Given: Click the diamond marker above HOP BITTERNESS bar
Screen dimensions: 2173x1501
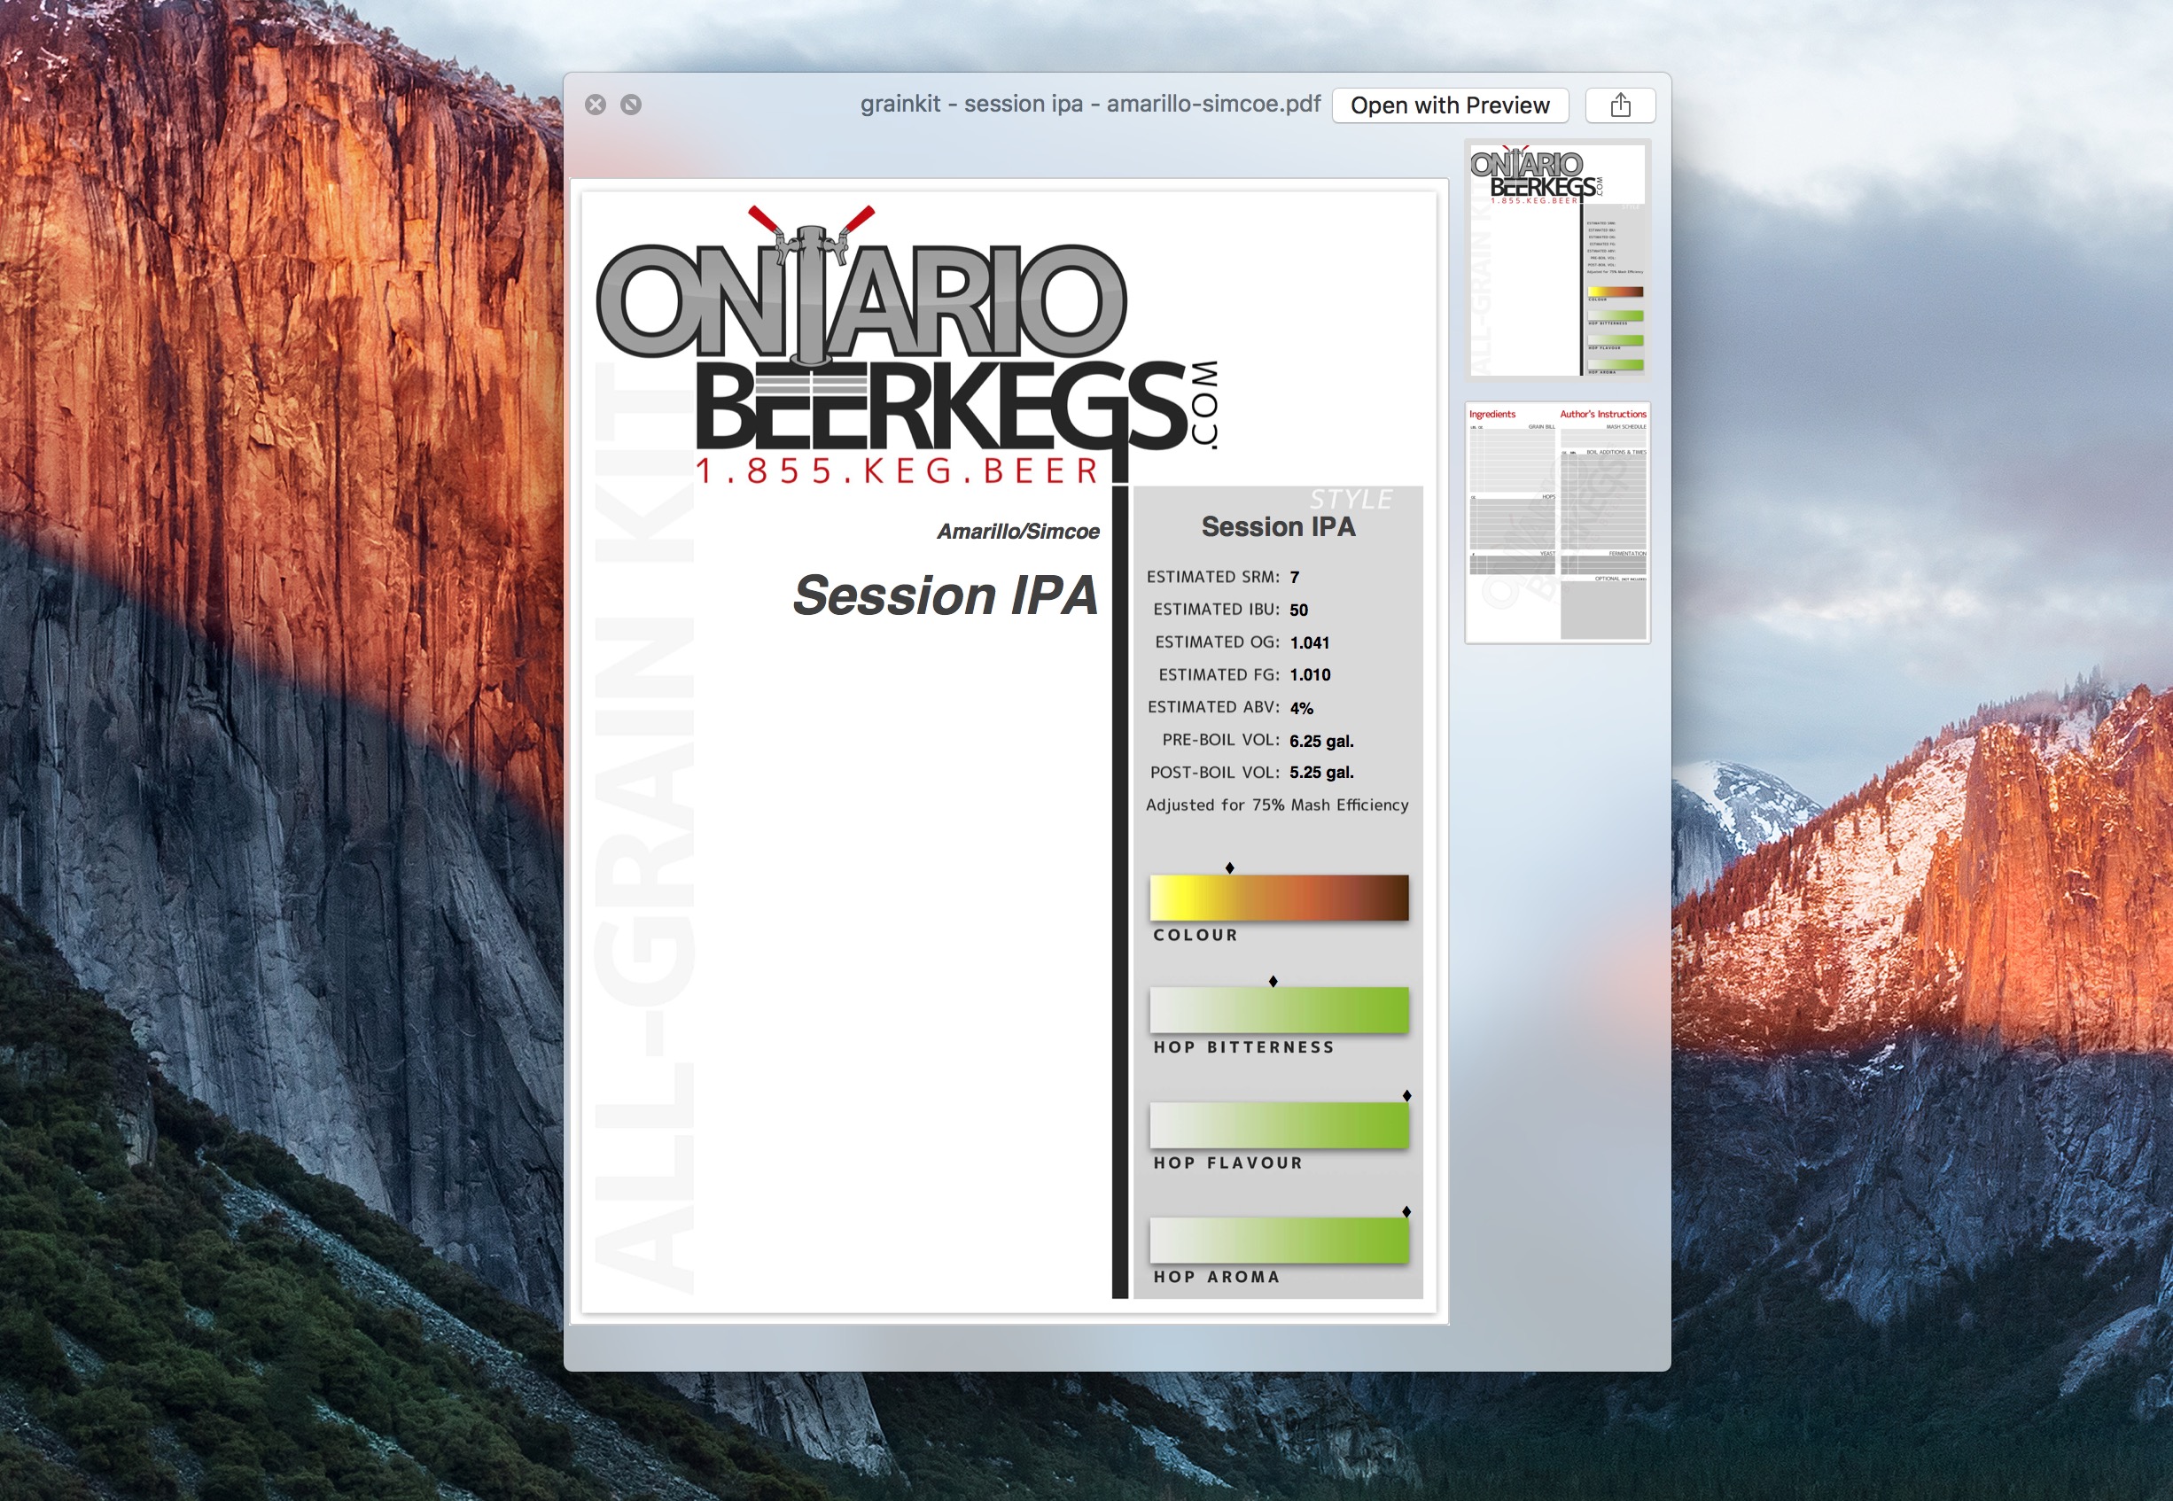Looking at the screenshot, I should (1273, 982).
